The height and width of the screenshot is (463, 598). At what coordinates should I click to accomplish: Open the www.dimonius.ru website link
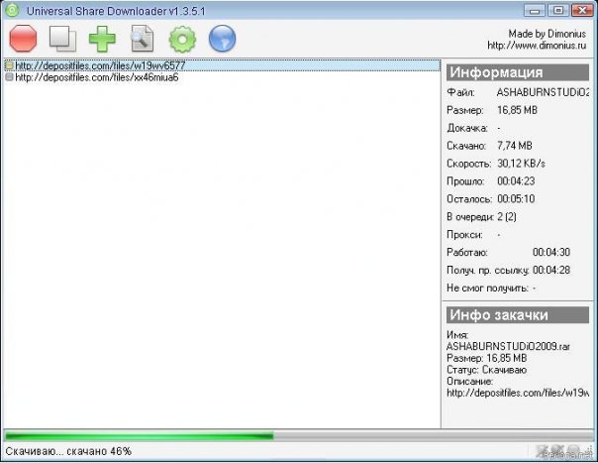coord(537,46)
